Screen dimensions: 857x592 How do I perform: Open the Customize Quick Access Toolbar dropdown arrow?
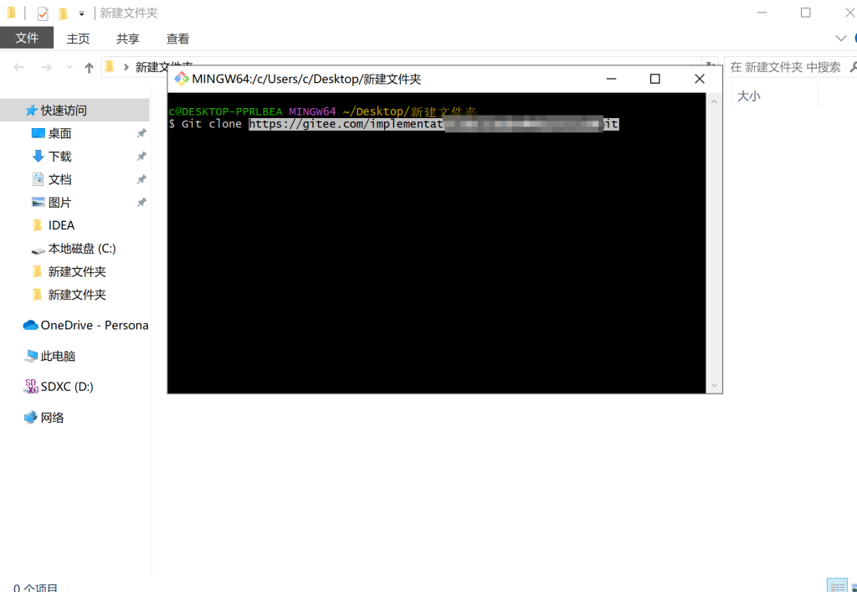[x=81, y=13]
